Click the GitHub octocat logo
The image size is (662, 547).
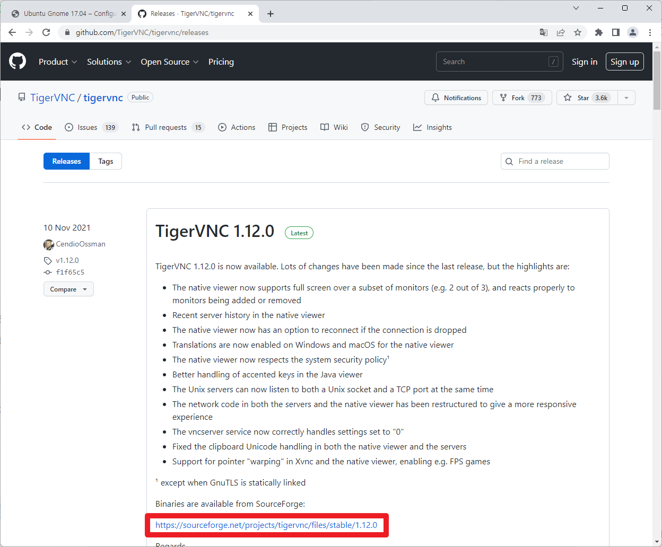(18, 61)
